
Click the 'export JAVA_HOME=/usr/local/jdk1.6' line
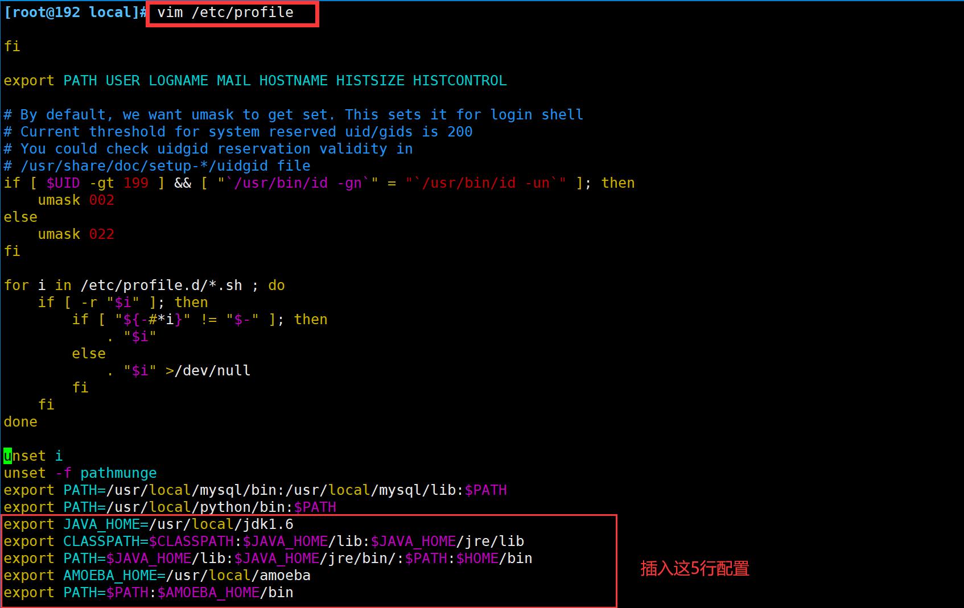click(149, 524)
